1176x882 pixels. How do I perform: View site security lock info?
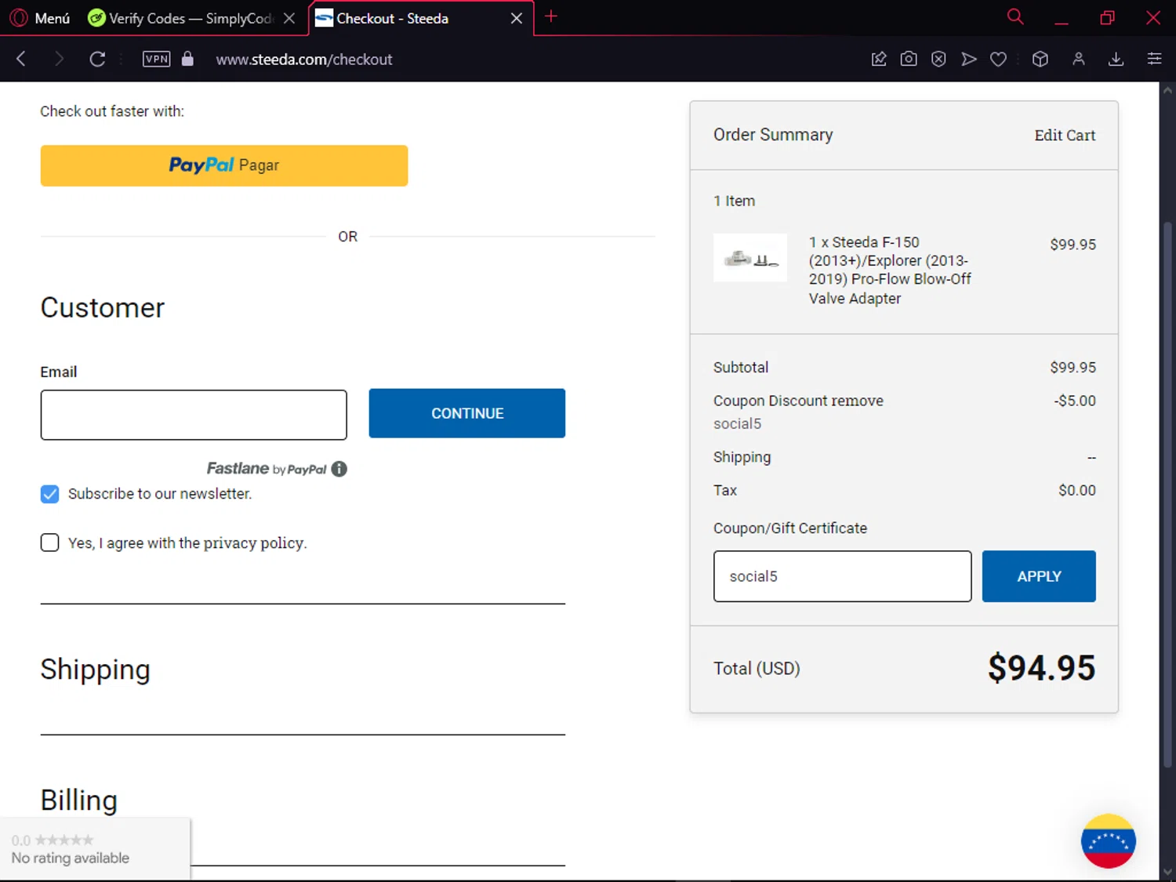(187, 59)
